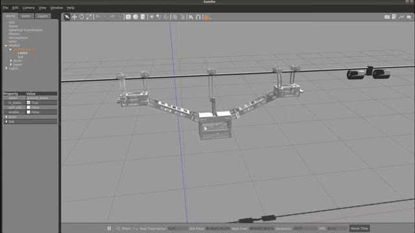This screenshot has width=415, height=233.
Task: Select the LINKS entry in tree
Action: pos(23,53)
